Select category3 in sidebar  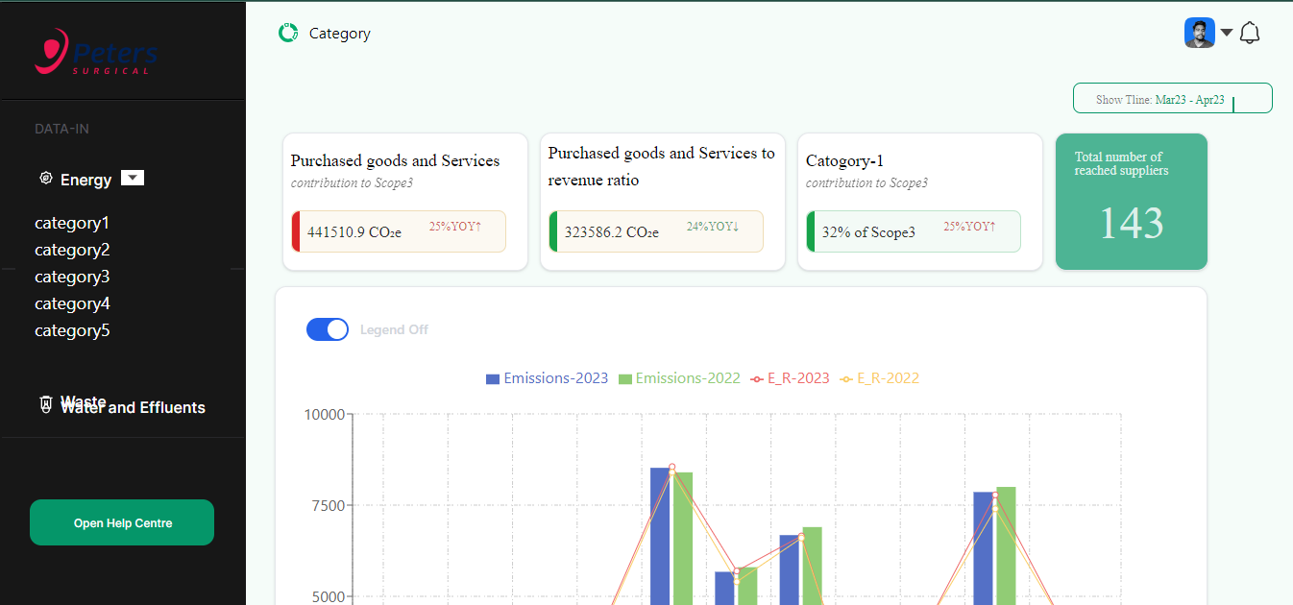[x=72, y=277]
